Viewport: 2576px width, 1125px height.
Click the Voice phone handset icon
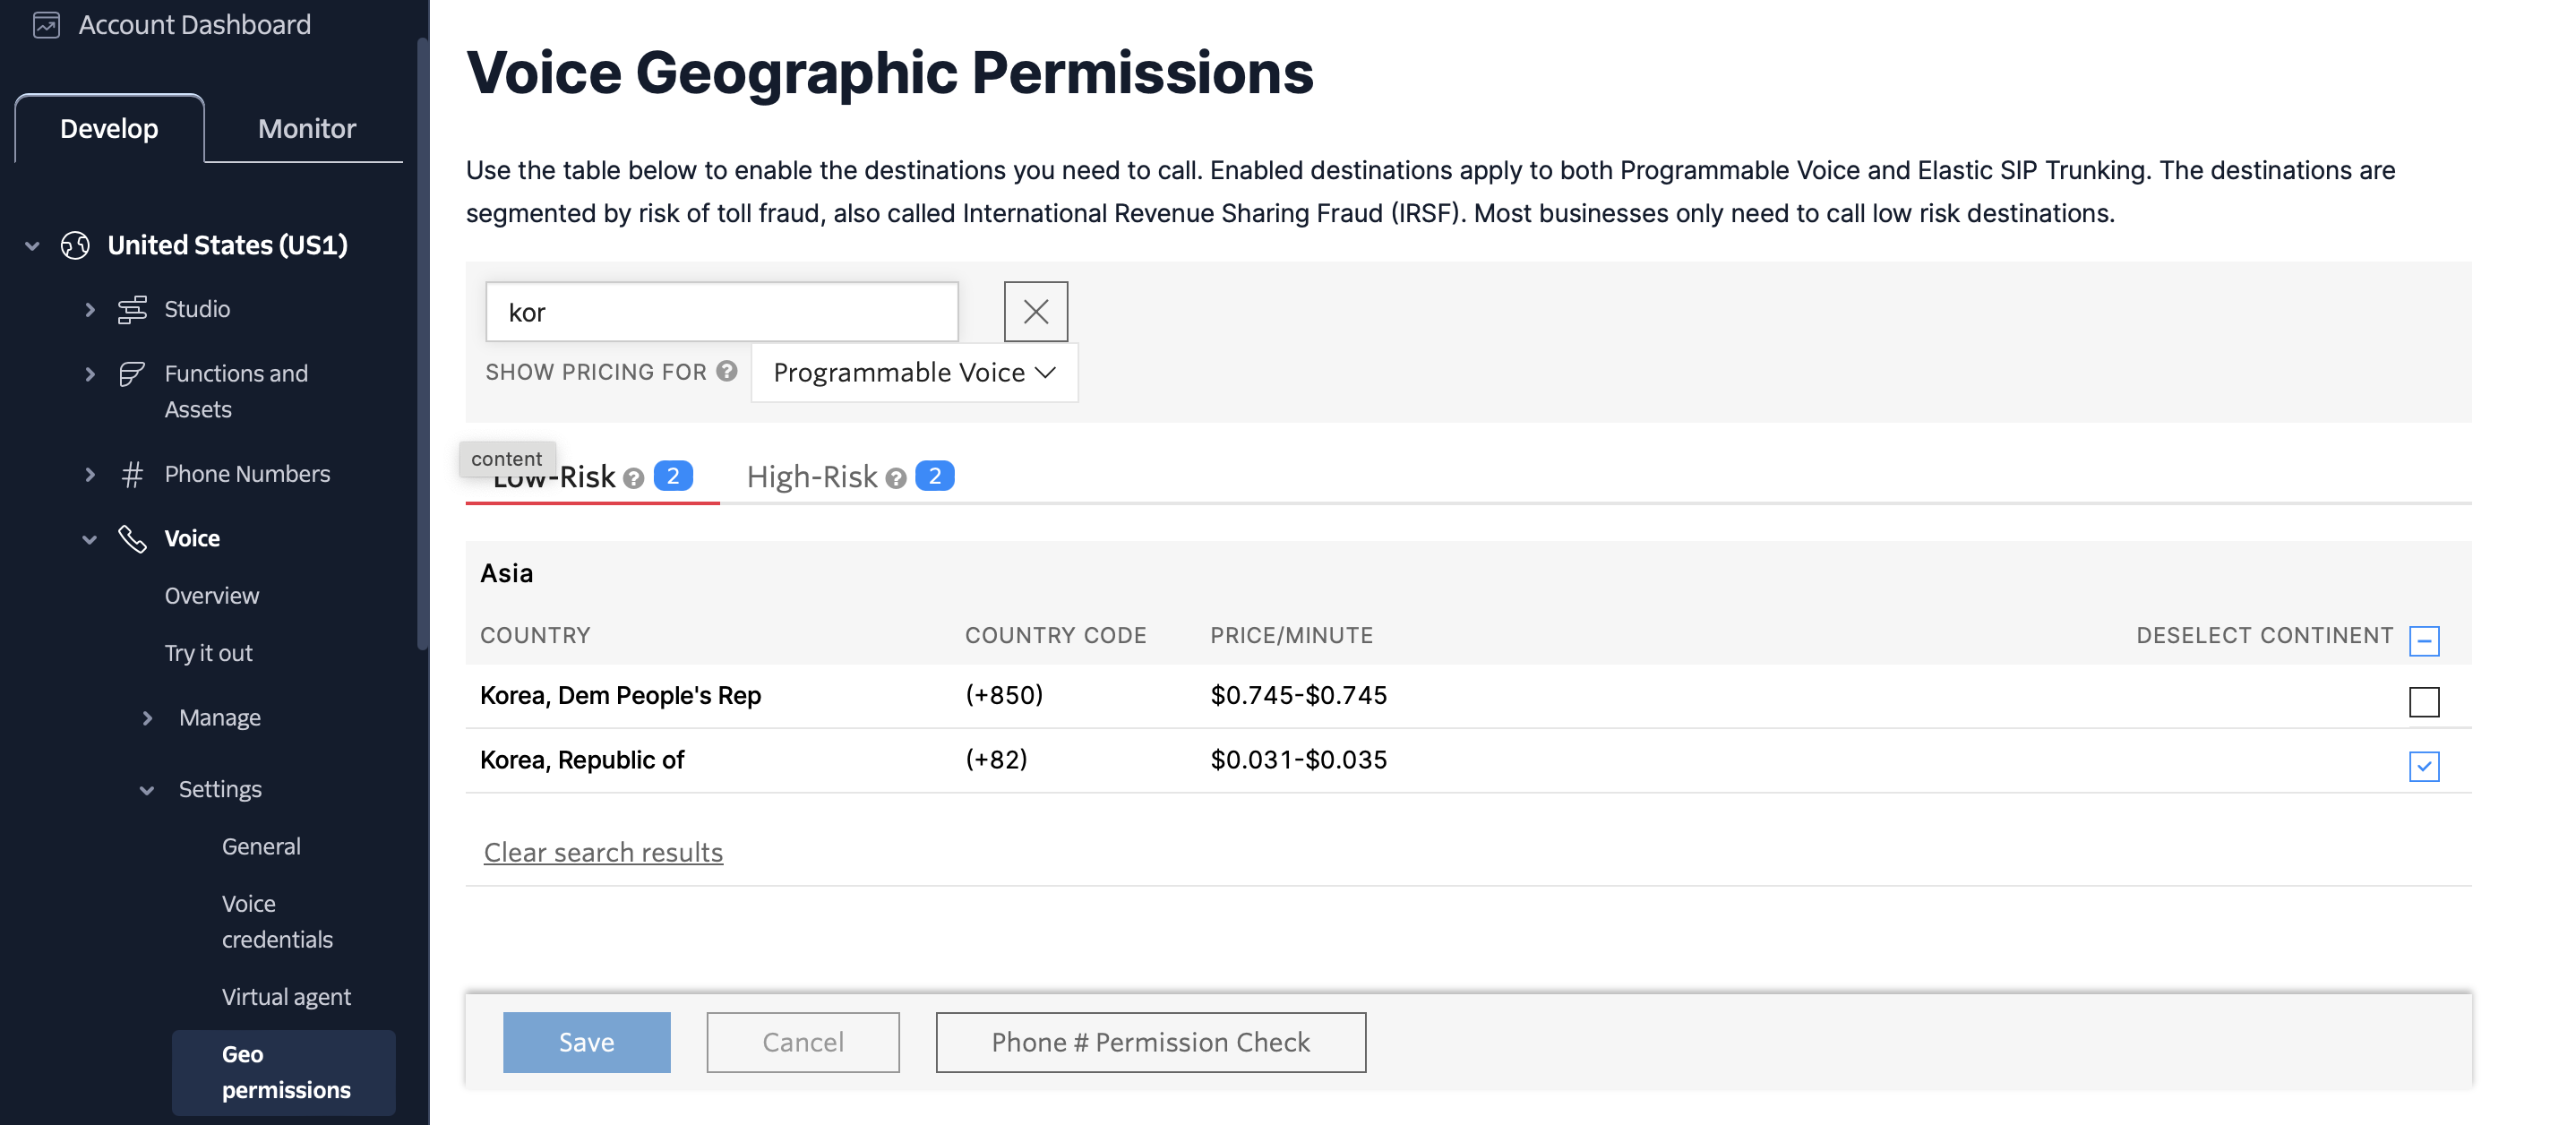point(132,538)
